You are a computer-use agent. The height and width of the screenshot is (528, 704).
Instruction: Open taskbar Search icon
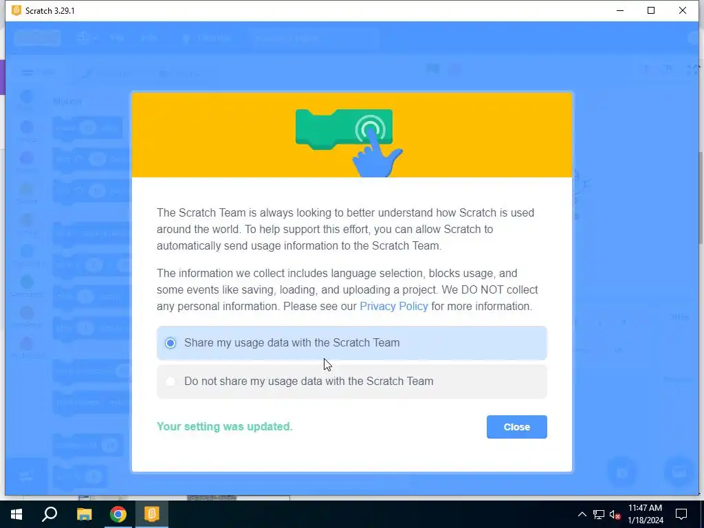49,514
